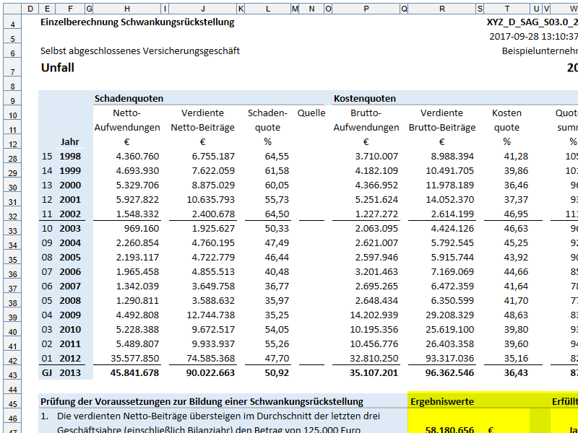Select the year cell '2013'

point(70,373)
